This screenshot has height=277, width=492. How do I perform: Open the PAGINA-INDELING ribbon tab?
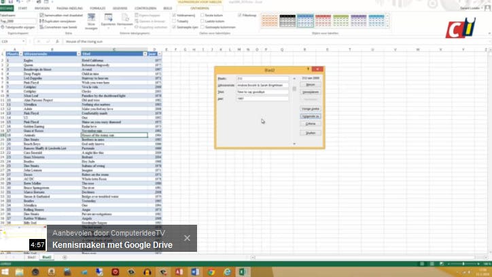click(x=70, y=8)
